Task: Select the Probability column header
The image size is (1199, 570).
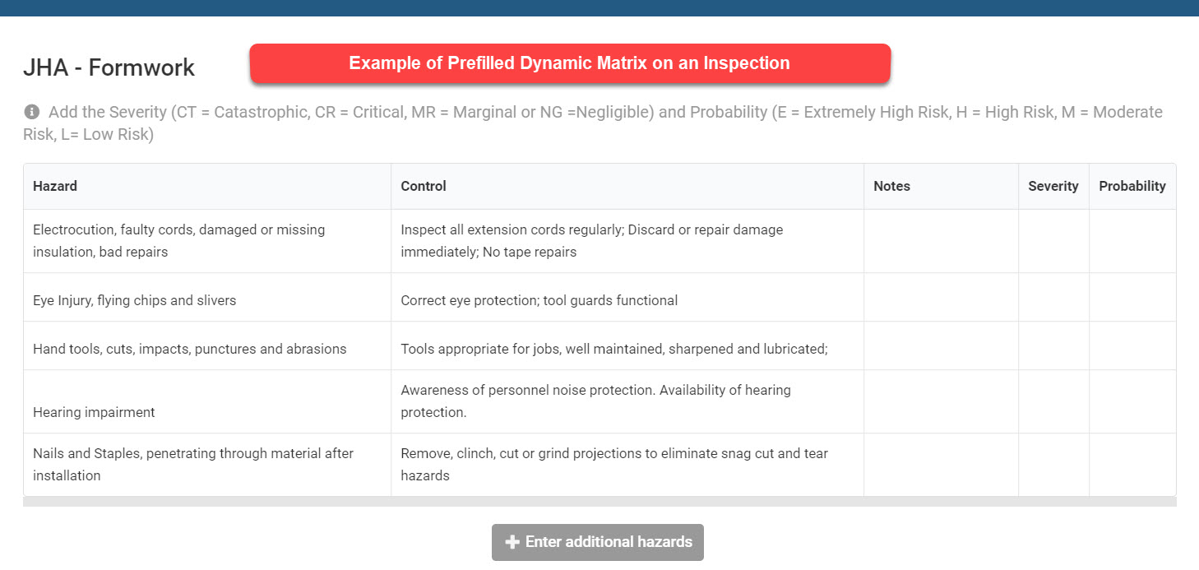Action: (x=1132, y=187)
